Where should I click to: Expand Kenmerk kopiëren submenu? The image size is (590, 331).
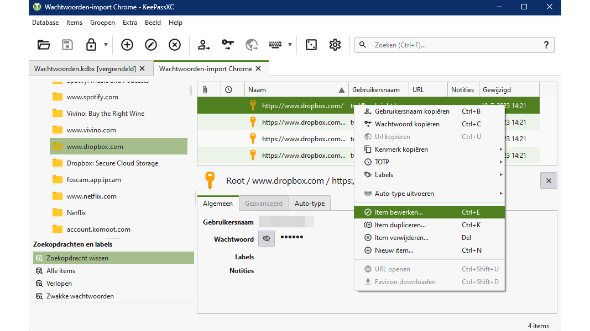429,150
